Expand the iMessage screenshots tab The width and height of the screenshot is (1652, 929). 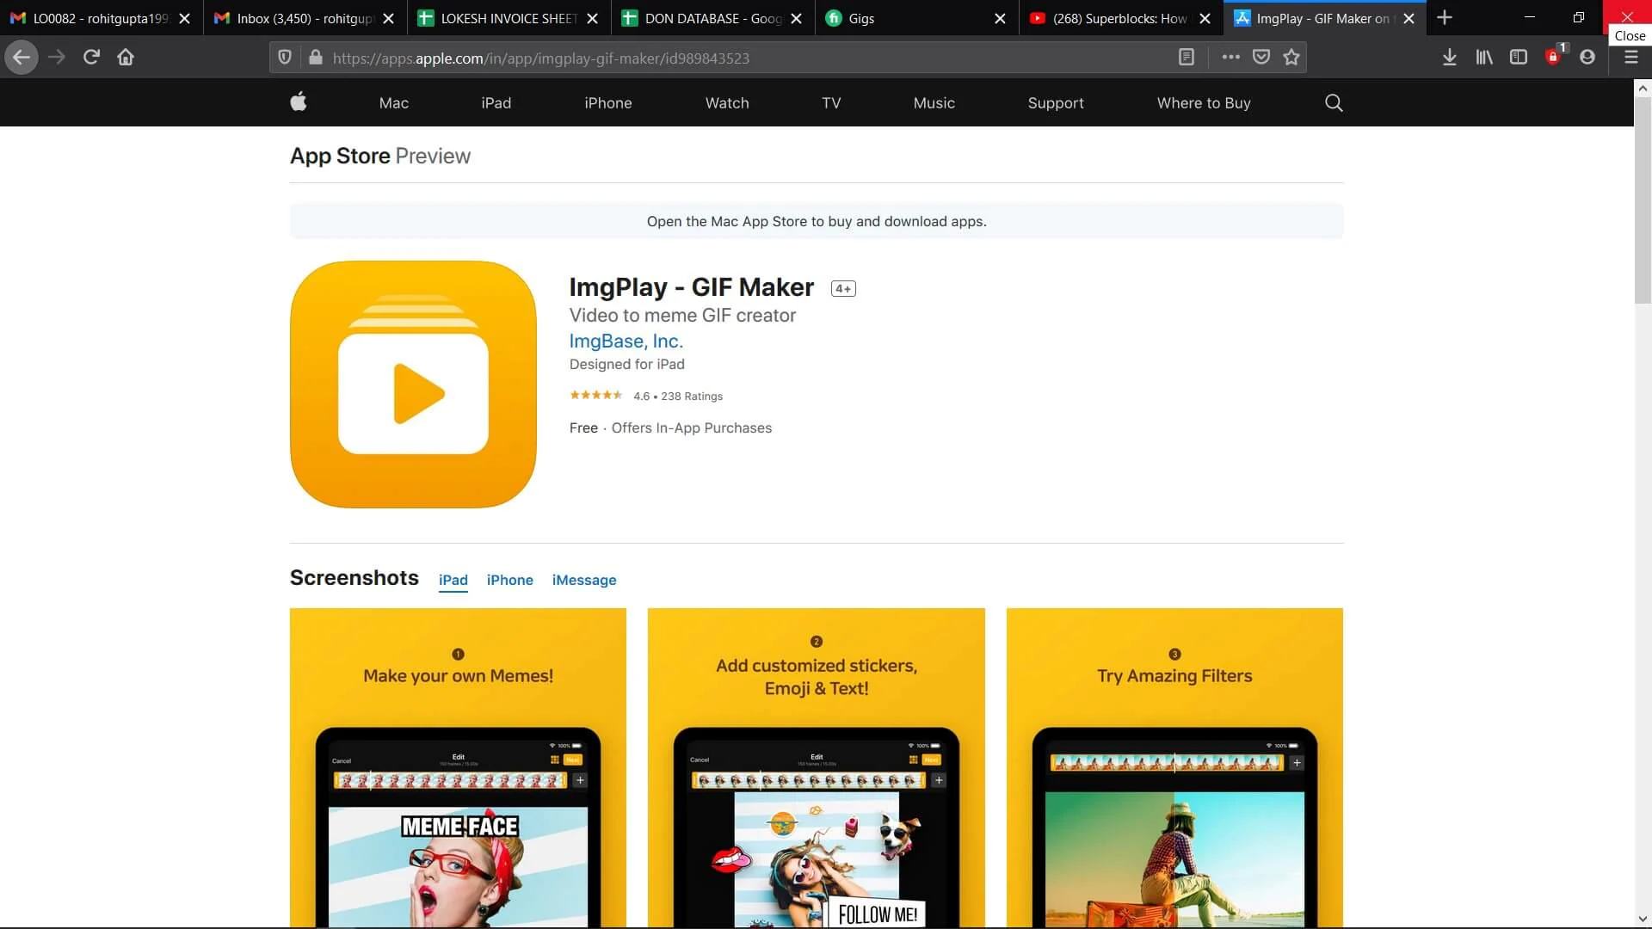pyautogui.click(x=584, y=580)
